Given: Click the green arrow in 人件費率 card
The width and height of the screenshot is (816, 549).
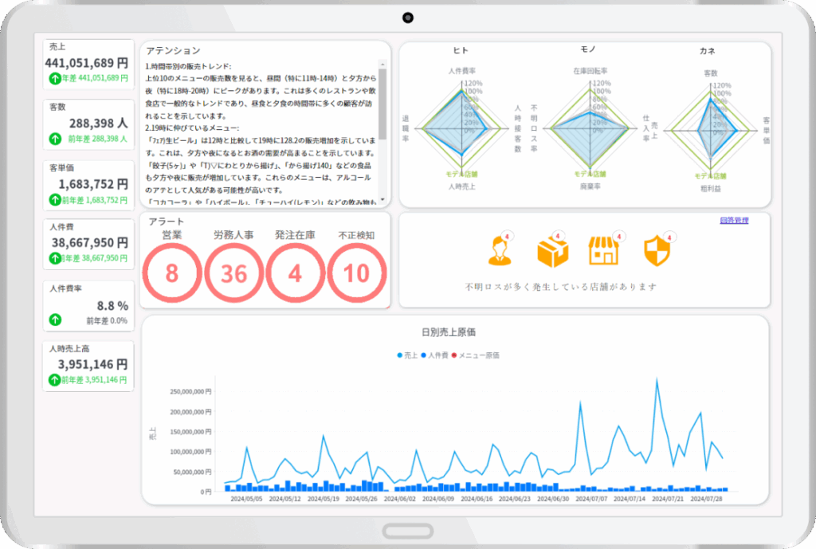Looking at the screenshot, I should point(55,320).
